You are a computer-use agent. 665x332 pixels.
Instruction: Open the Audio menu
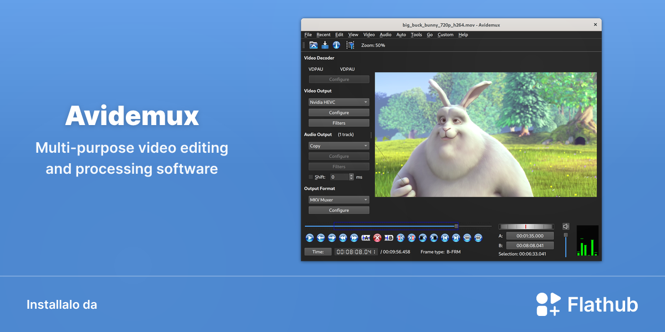point(385,35)
